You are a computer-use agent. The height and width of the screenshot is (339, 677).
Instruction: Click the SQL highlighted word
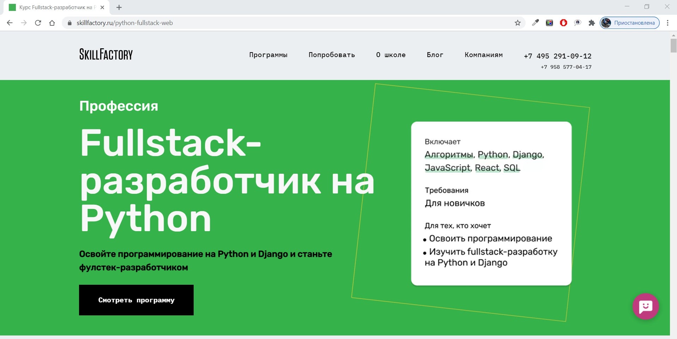pos(512,168)
